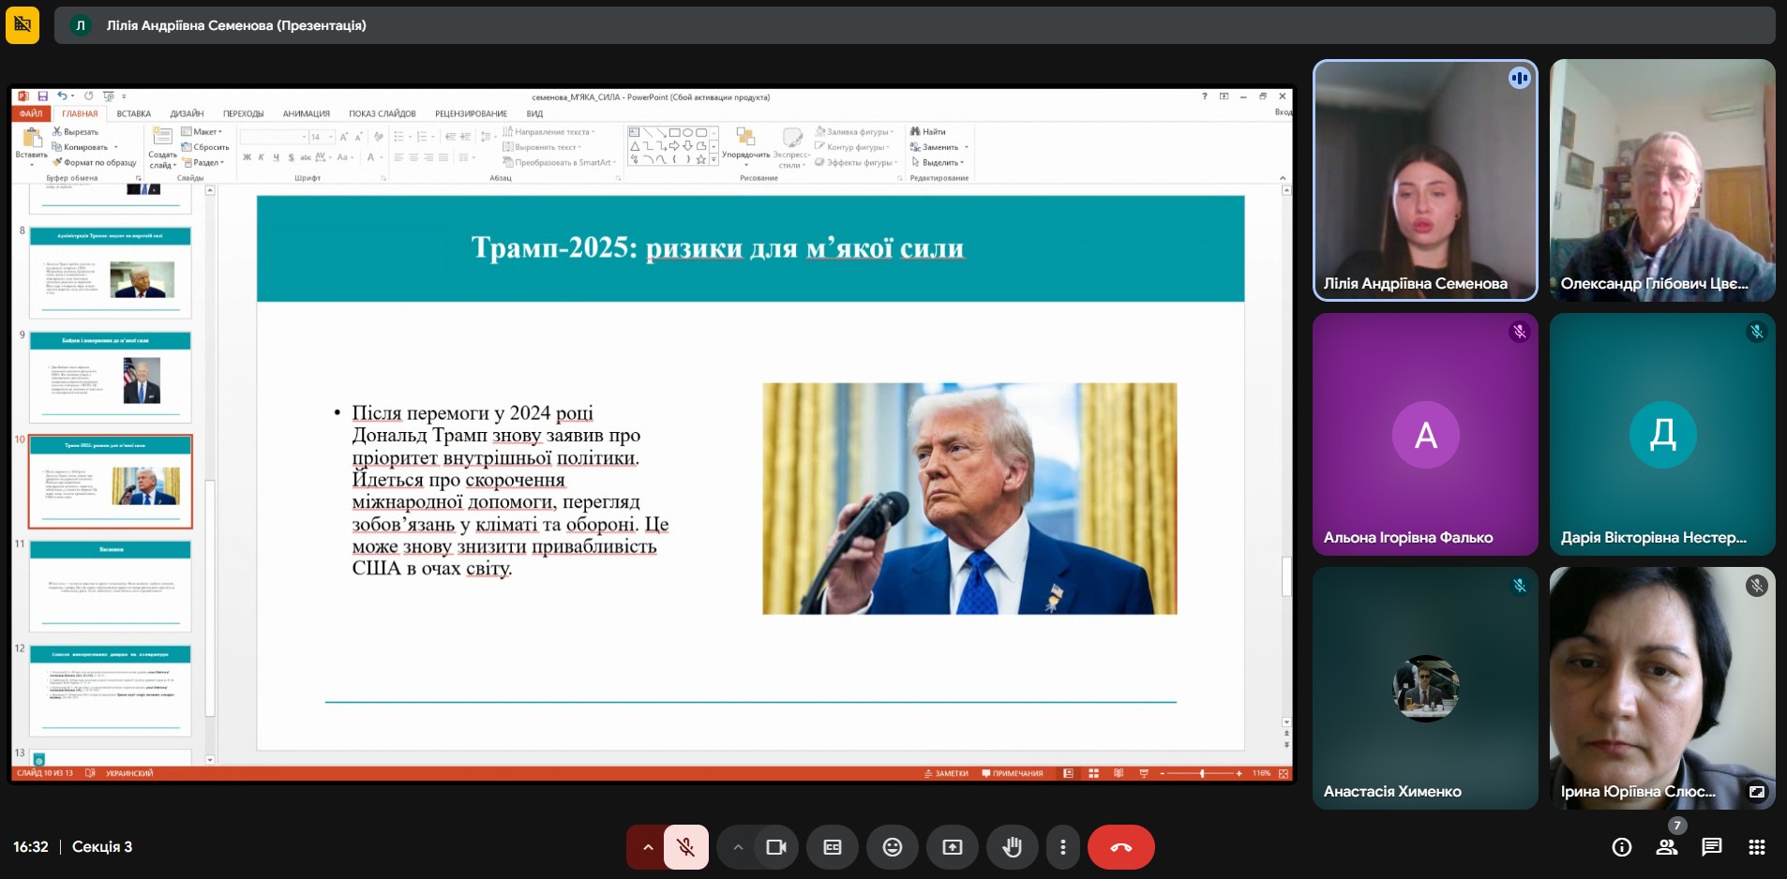Raise your hand in the meeting

pos(1012,847)
